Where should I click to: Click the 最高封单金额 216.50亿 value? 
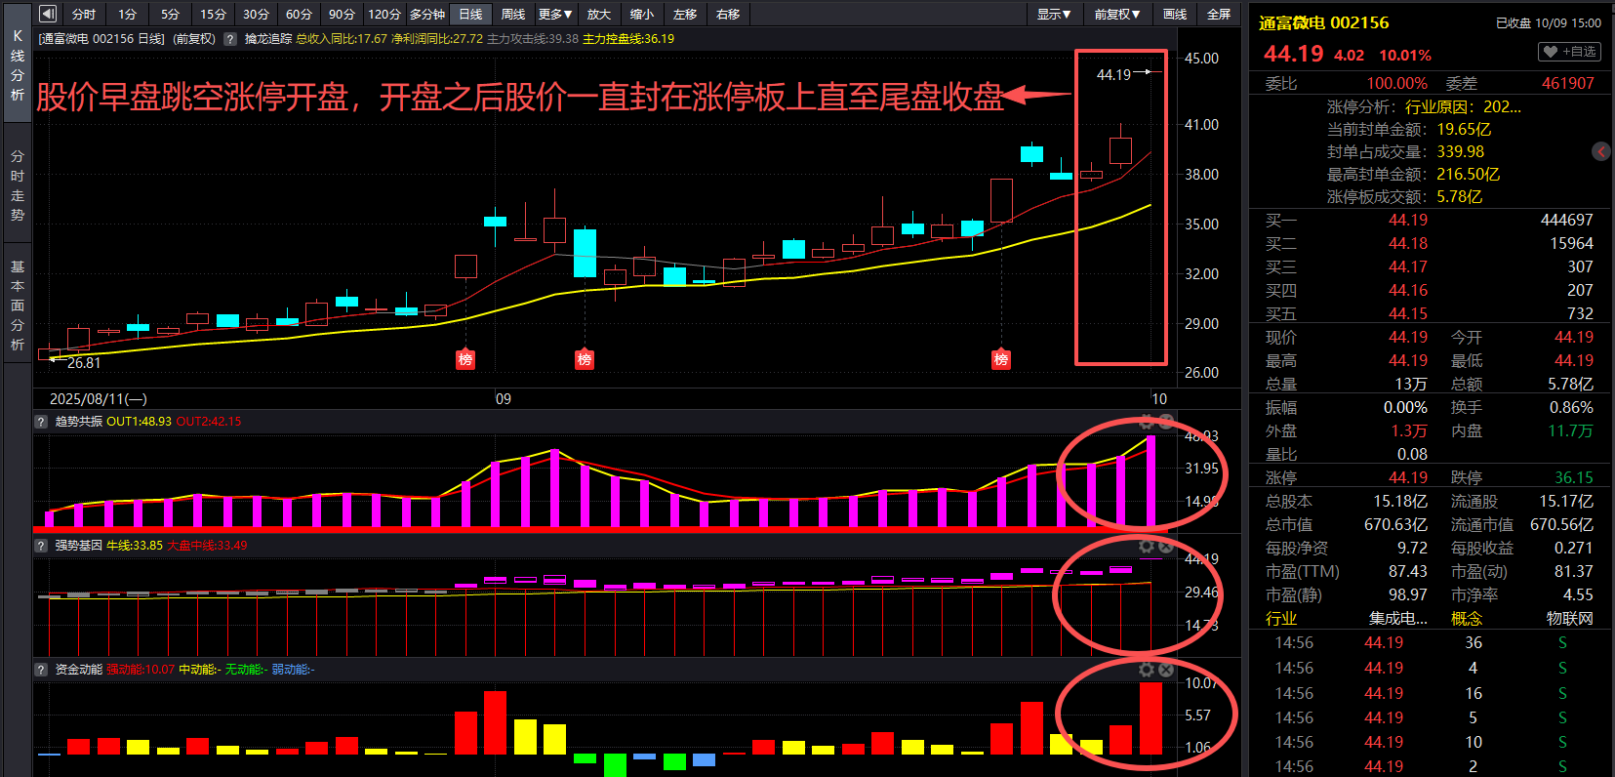pyautogui.click(x=1468, y=174)
